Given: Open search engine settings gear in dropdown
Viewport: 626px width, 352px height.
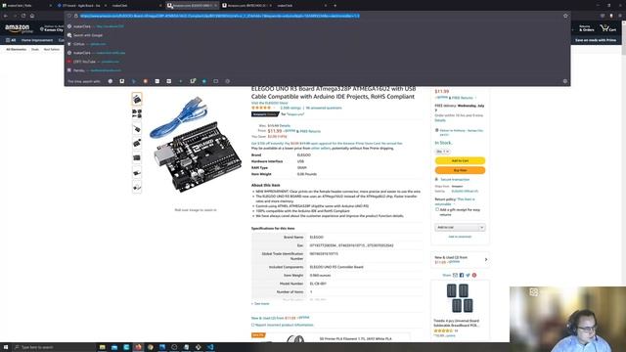Looking at the screenshot, I should pos(565,81).
